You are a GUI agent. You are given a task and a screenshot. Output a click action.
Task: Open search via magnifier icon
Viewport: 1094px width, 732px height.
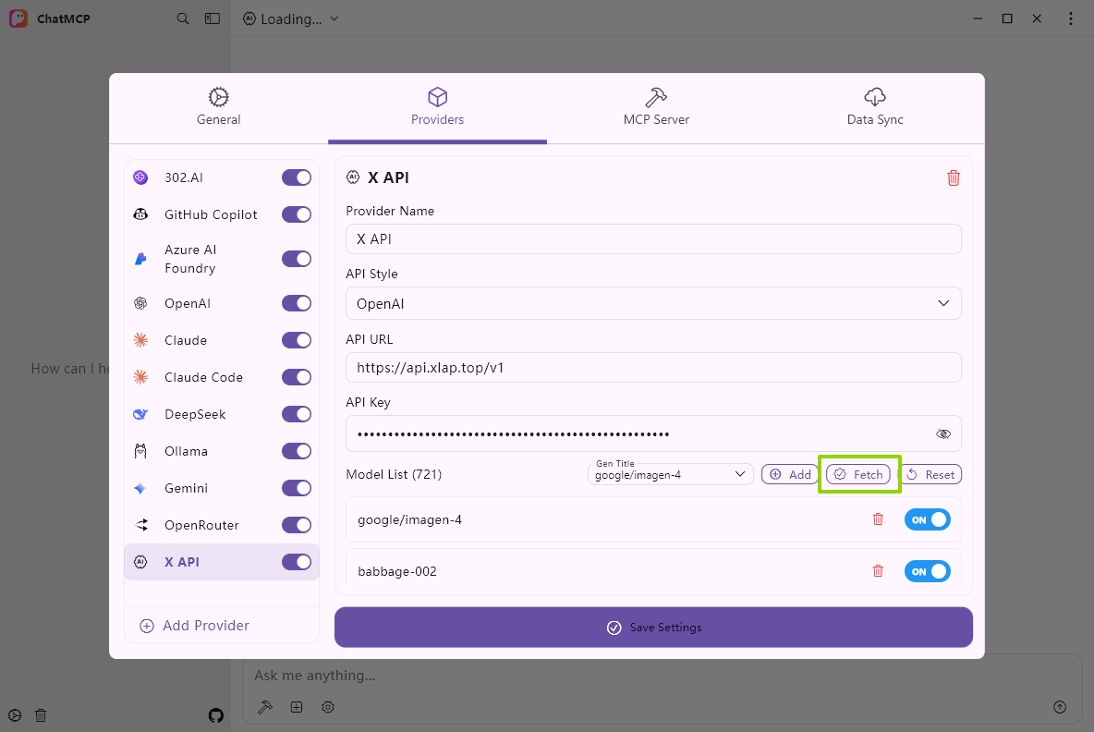(x=183, y=18)
